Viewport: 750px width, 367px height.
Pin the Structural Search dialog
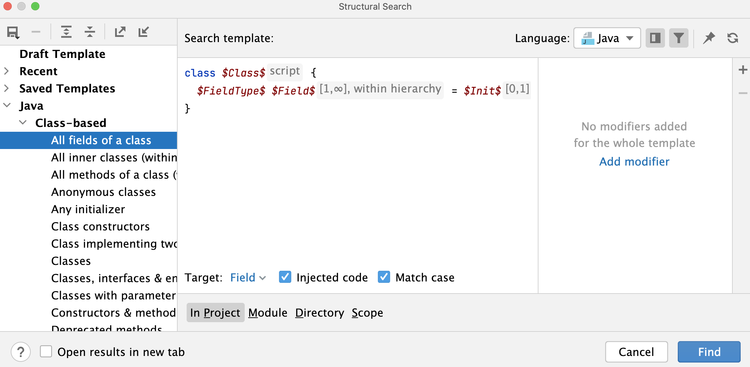pyautogui.click(x=709, y=38)
